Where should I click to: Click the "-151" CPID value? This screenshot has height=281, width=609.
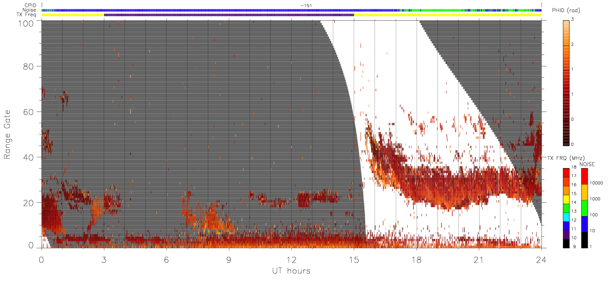[x=306, y=5]
